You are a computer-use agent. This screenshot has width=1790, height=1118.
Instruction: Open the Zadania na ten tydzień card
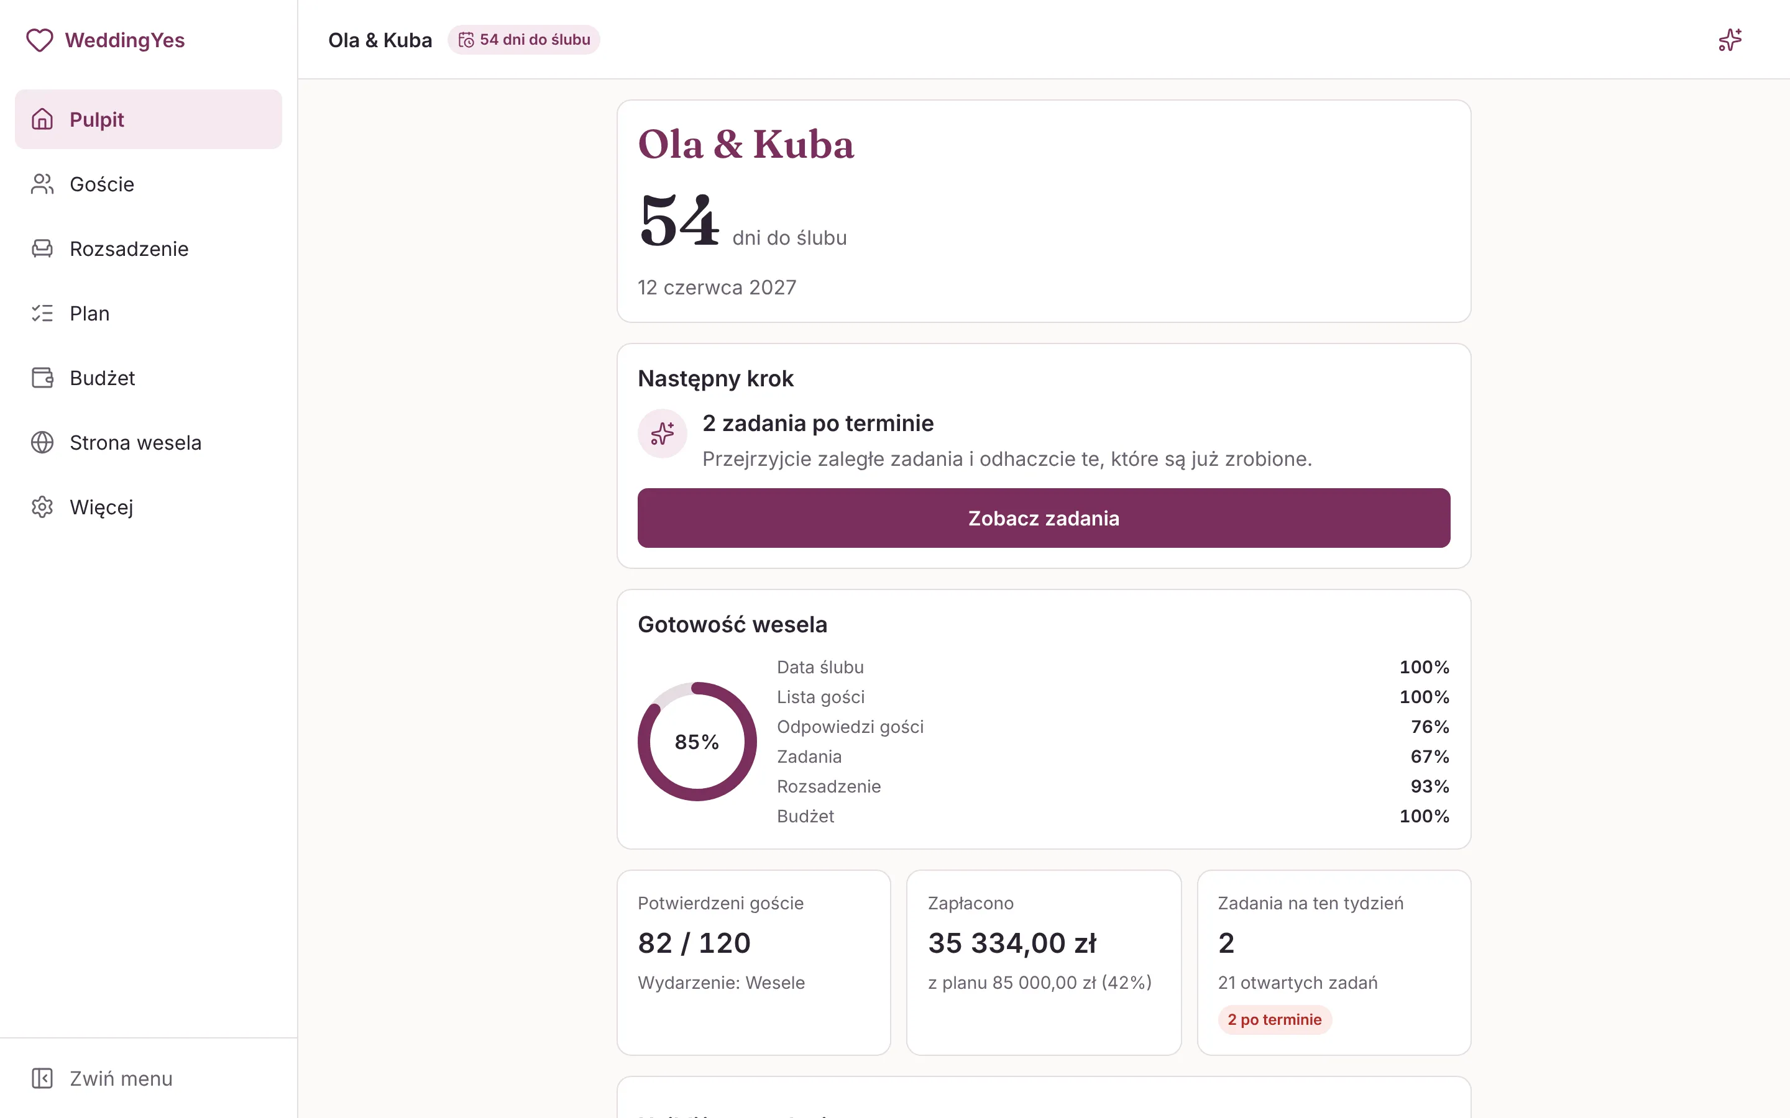[x=1334, y=962]
